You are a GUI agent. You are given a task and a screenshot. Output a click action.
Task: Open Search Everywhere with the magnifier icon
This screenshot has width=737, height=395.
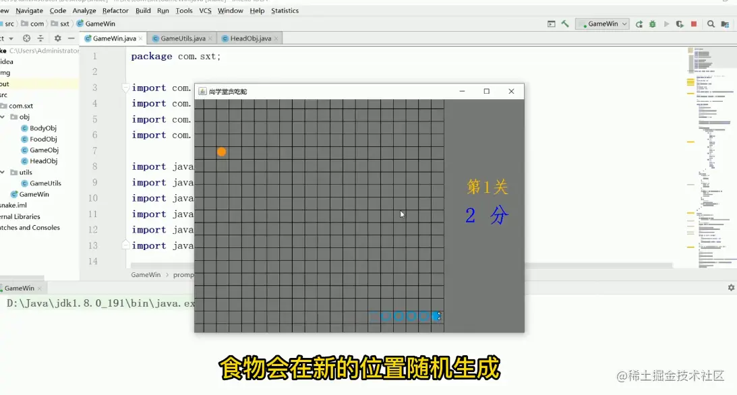click(710, 23)
